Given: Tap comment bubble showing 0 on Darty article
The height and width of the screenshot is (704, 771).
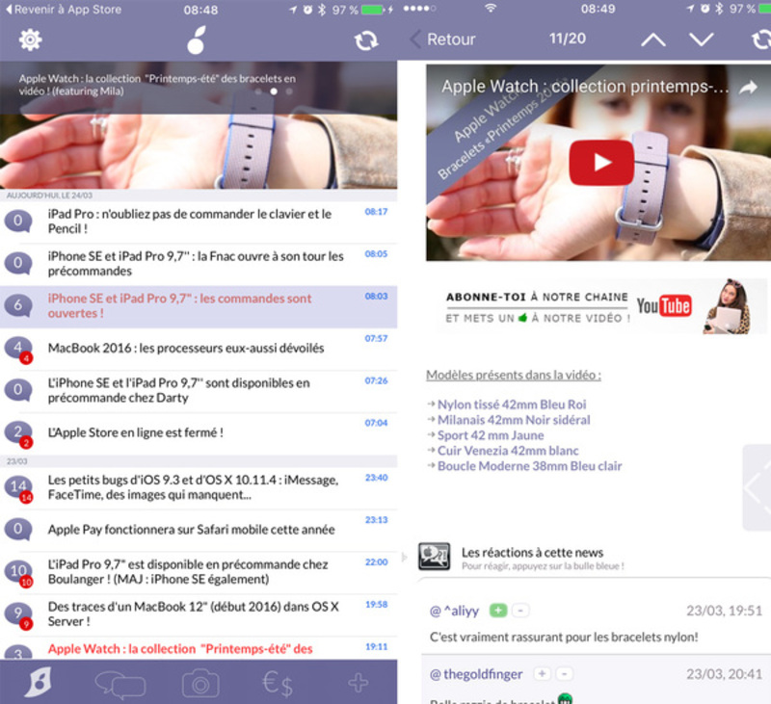Looking at the screenshot, I should [x=18, y=390].
